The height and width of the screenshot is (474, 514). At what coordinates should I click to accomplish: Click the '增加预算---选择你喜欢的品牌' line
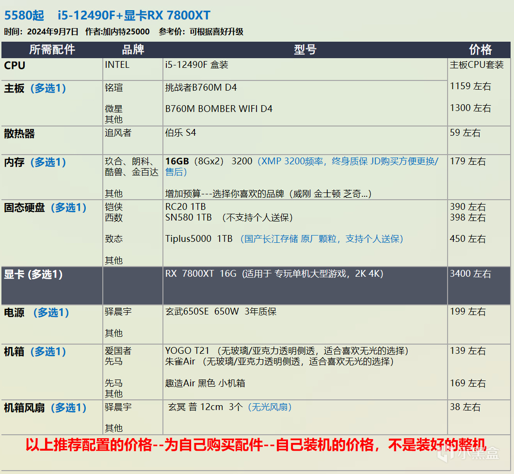[x=268, y=193]
